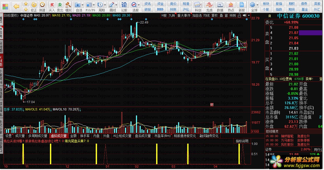Select the 融资融券变化 tab

coord(209,136)
